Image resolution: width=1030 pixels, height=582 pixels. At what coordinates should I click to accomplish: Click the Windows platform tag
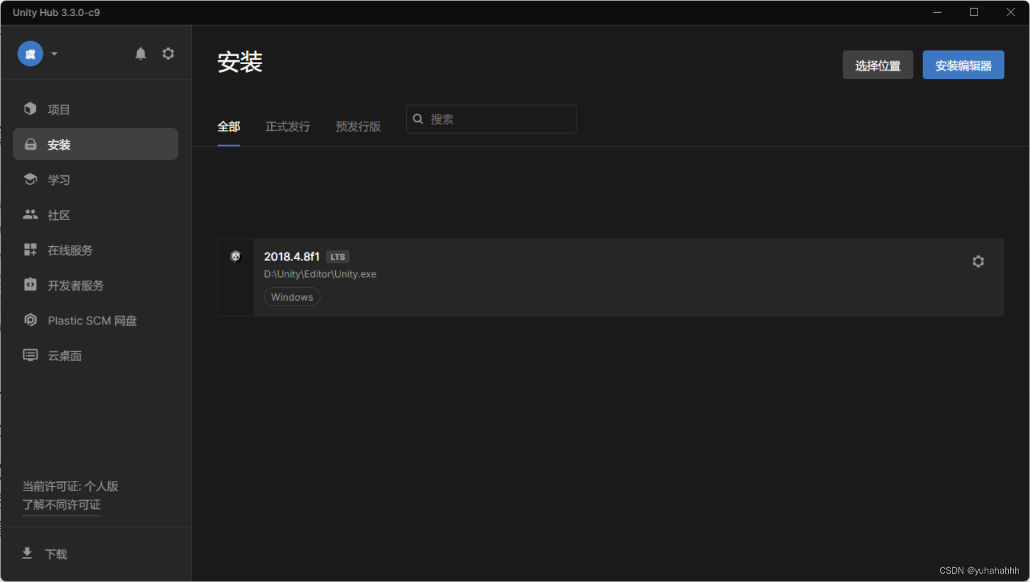pyautogui.click(x=292, y=297)
